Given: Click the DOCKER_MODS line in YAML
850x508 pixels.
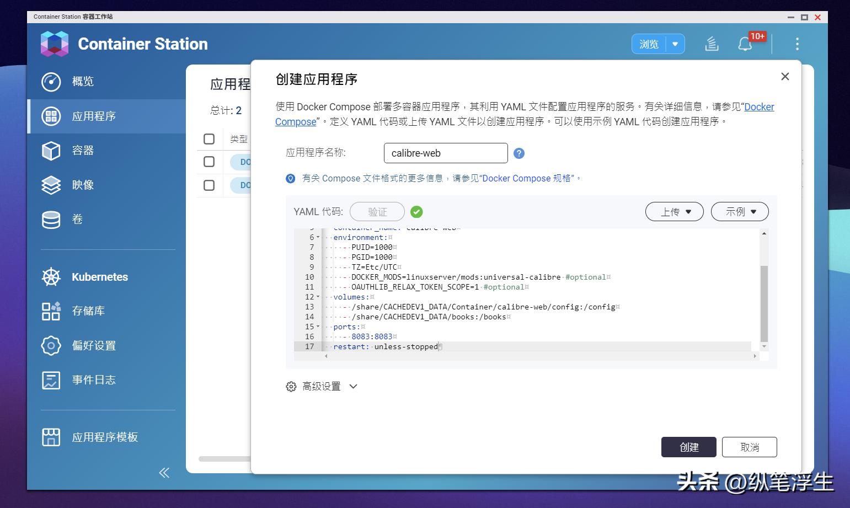Looking at the screenshot, I should (478, 277).
